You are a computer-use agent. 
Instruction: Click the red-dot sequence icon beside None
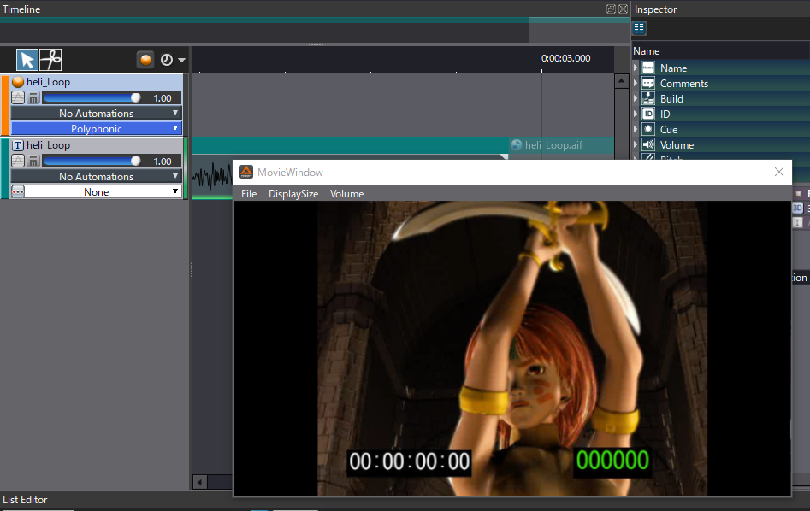point(18,191)
